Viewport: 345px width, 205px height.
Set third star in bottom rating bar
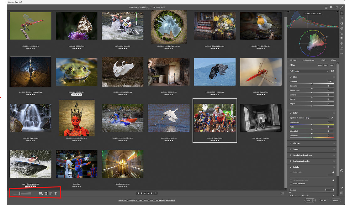(145, 193)
